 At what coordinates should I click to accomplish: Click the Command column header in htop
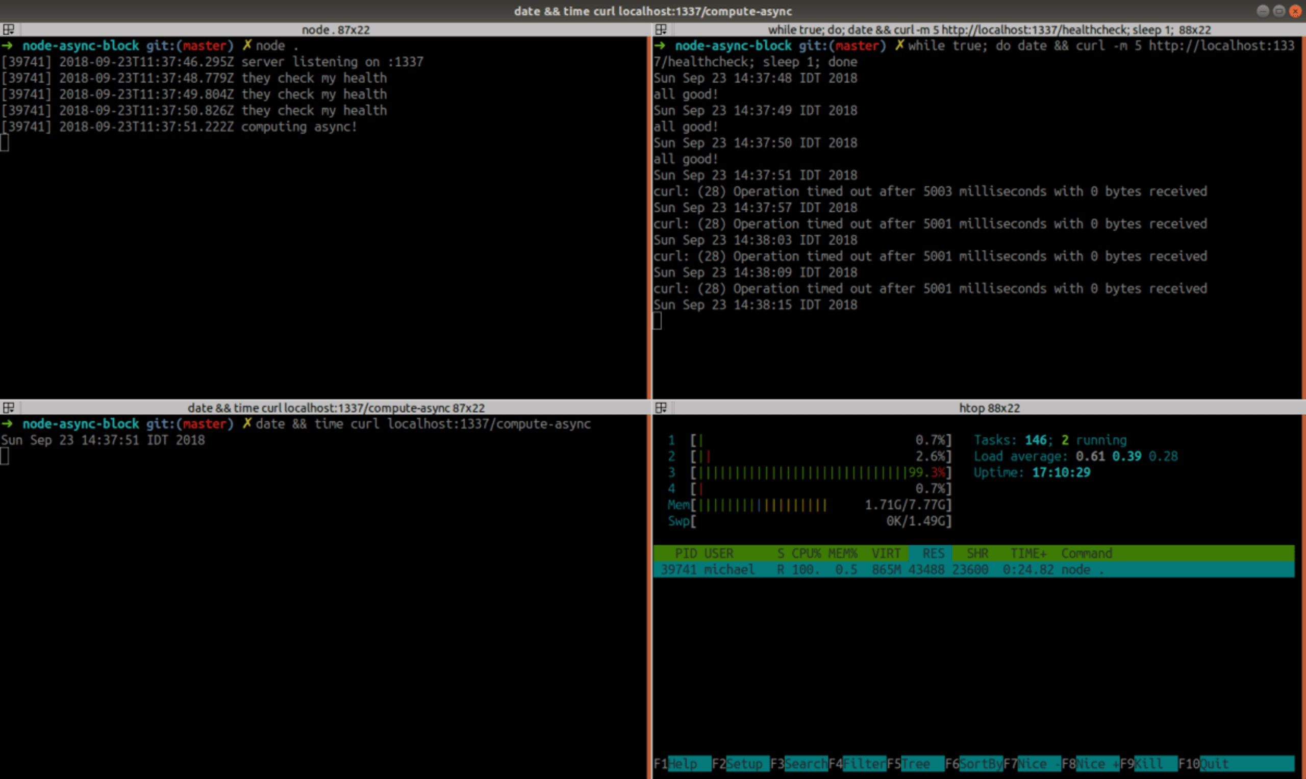tap(1087, 554)
